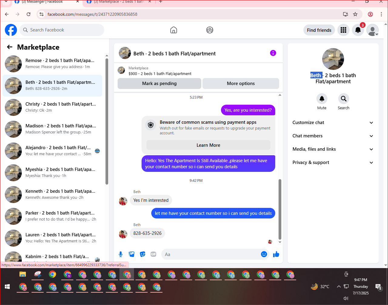Open File Explorer from taskbar

[x=23, y=274]
